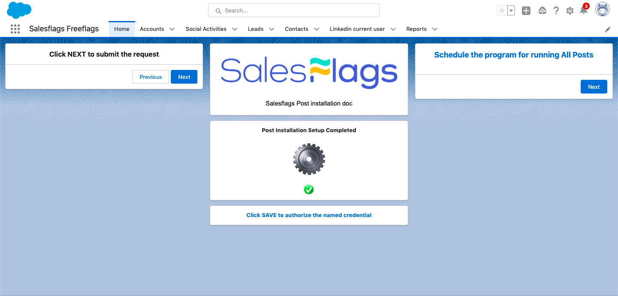Click "Click NEXT to submit the request" heading
Screen dimensions: 618x296
[x=104, y=54]
